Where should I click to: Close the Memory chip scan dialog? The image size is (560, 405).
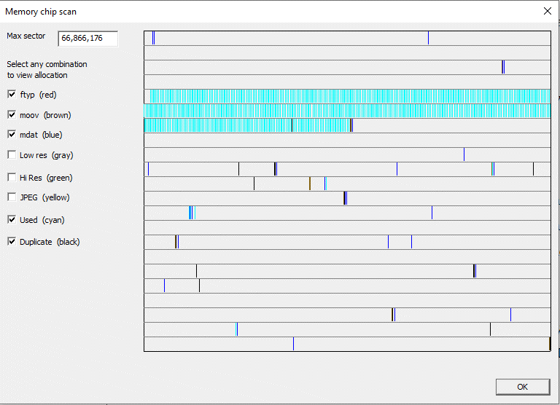coord(547,11)
